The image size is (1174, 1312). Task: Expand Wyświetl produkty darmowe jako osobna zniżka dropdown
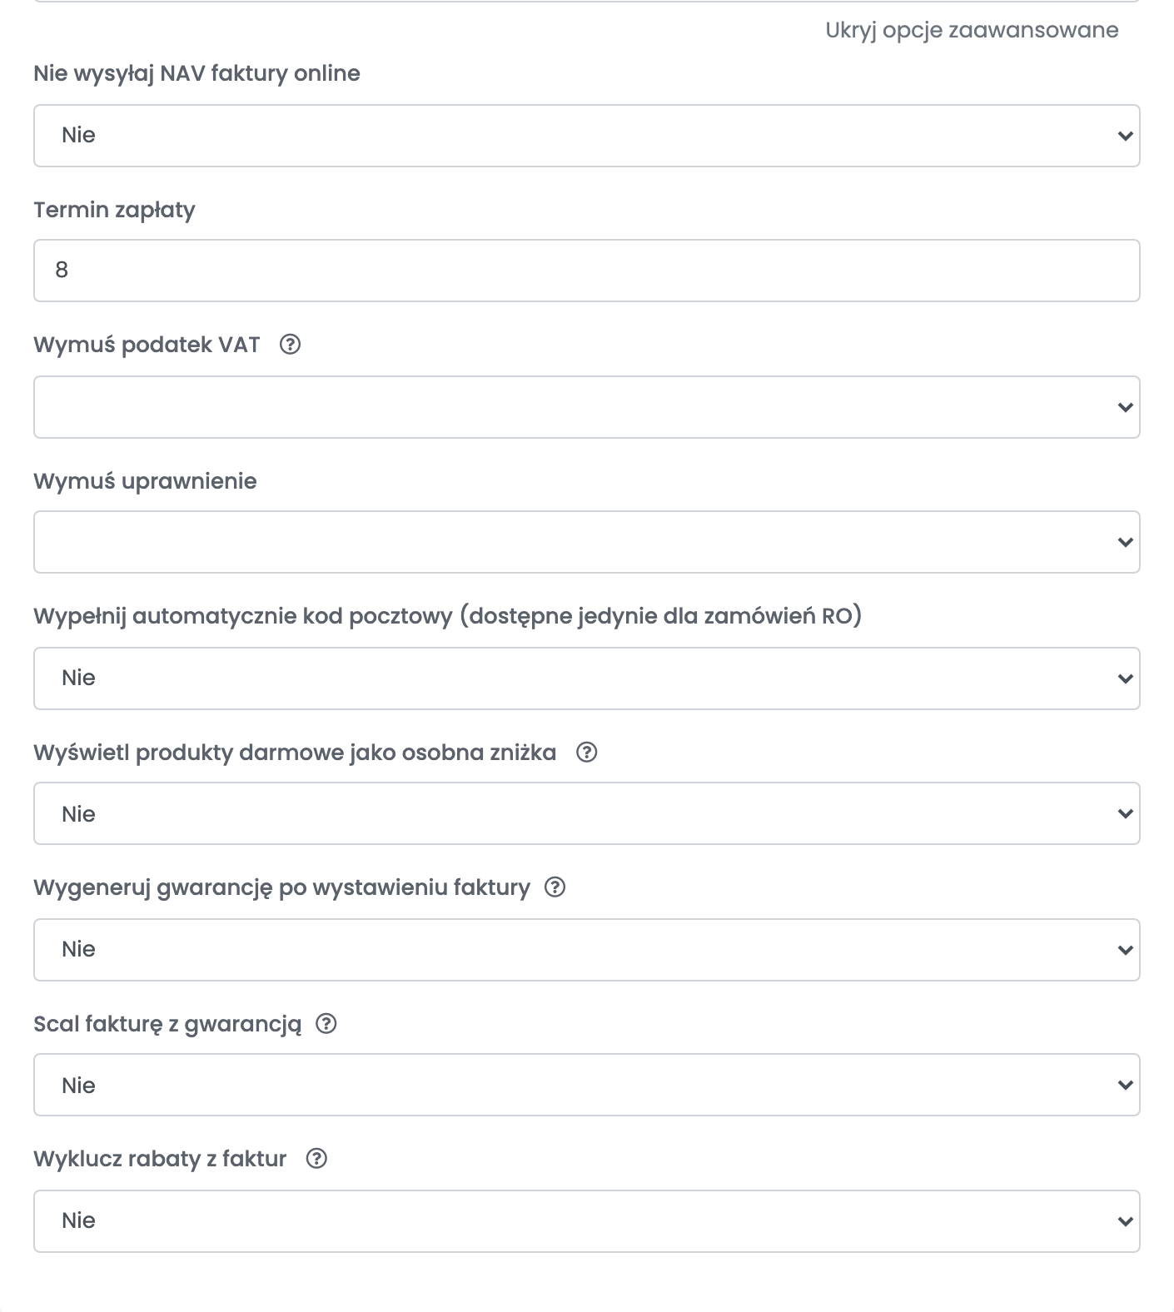pyautogui.click(x=587, y=813)
